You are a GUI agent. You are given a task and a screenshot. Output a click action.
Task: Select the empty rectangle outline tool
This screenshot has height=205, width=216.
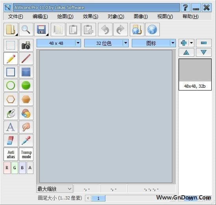(11, 72)
